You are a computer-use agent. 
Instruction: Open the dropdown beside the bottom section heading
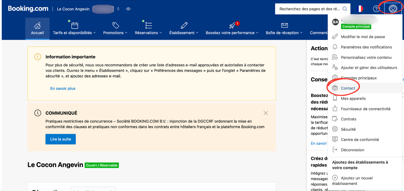click(93, 189)
